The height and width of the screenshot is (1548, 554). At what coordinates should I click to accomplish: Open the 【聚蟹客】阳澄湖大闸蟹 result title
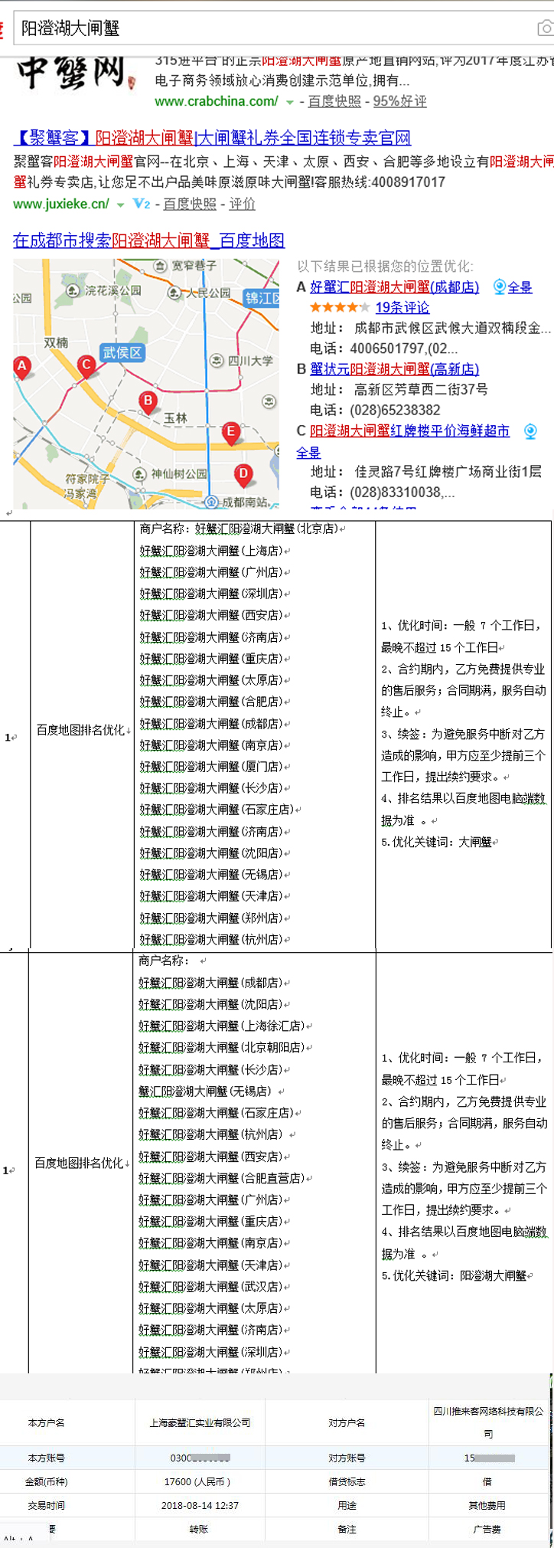pos(213,138)
